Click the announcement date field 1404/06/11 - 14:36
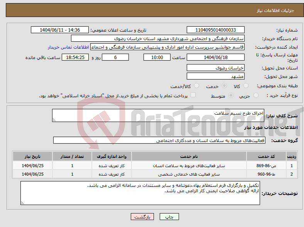Viewport: 304px width, 227px height. 60,30
